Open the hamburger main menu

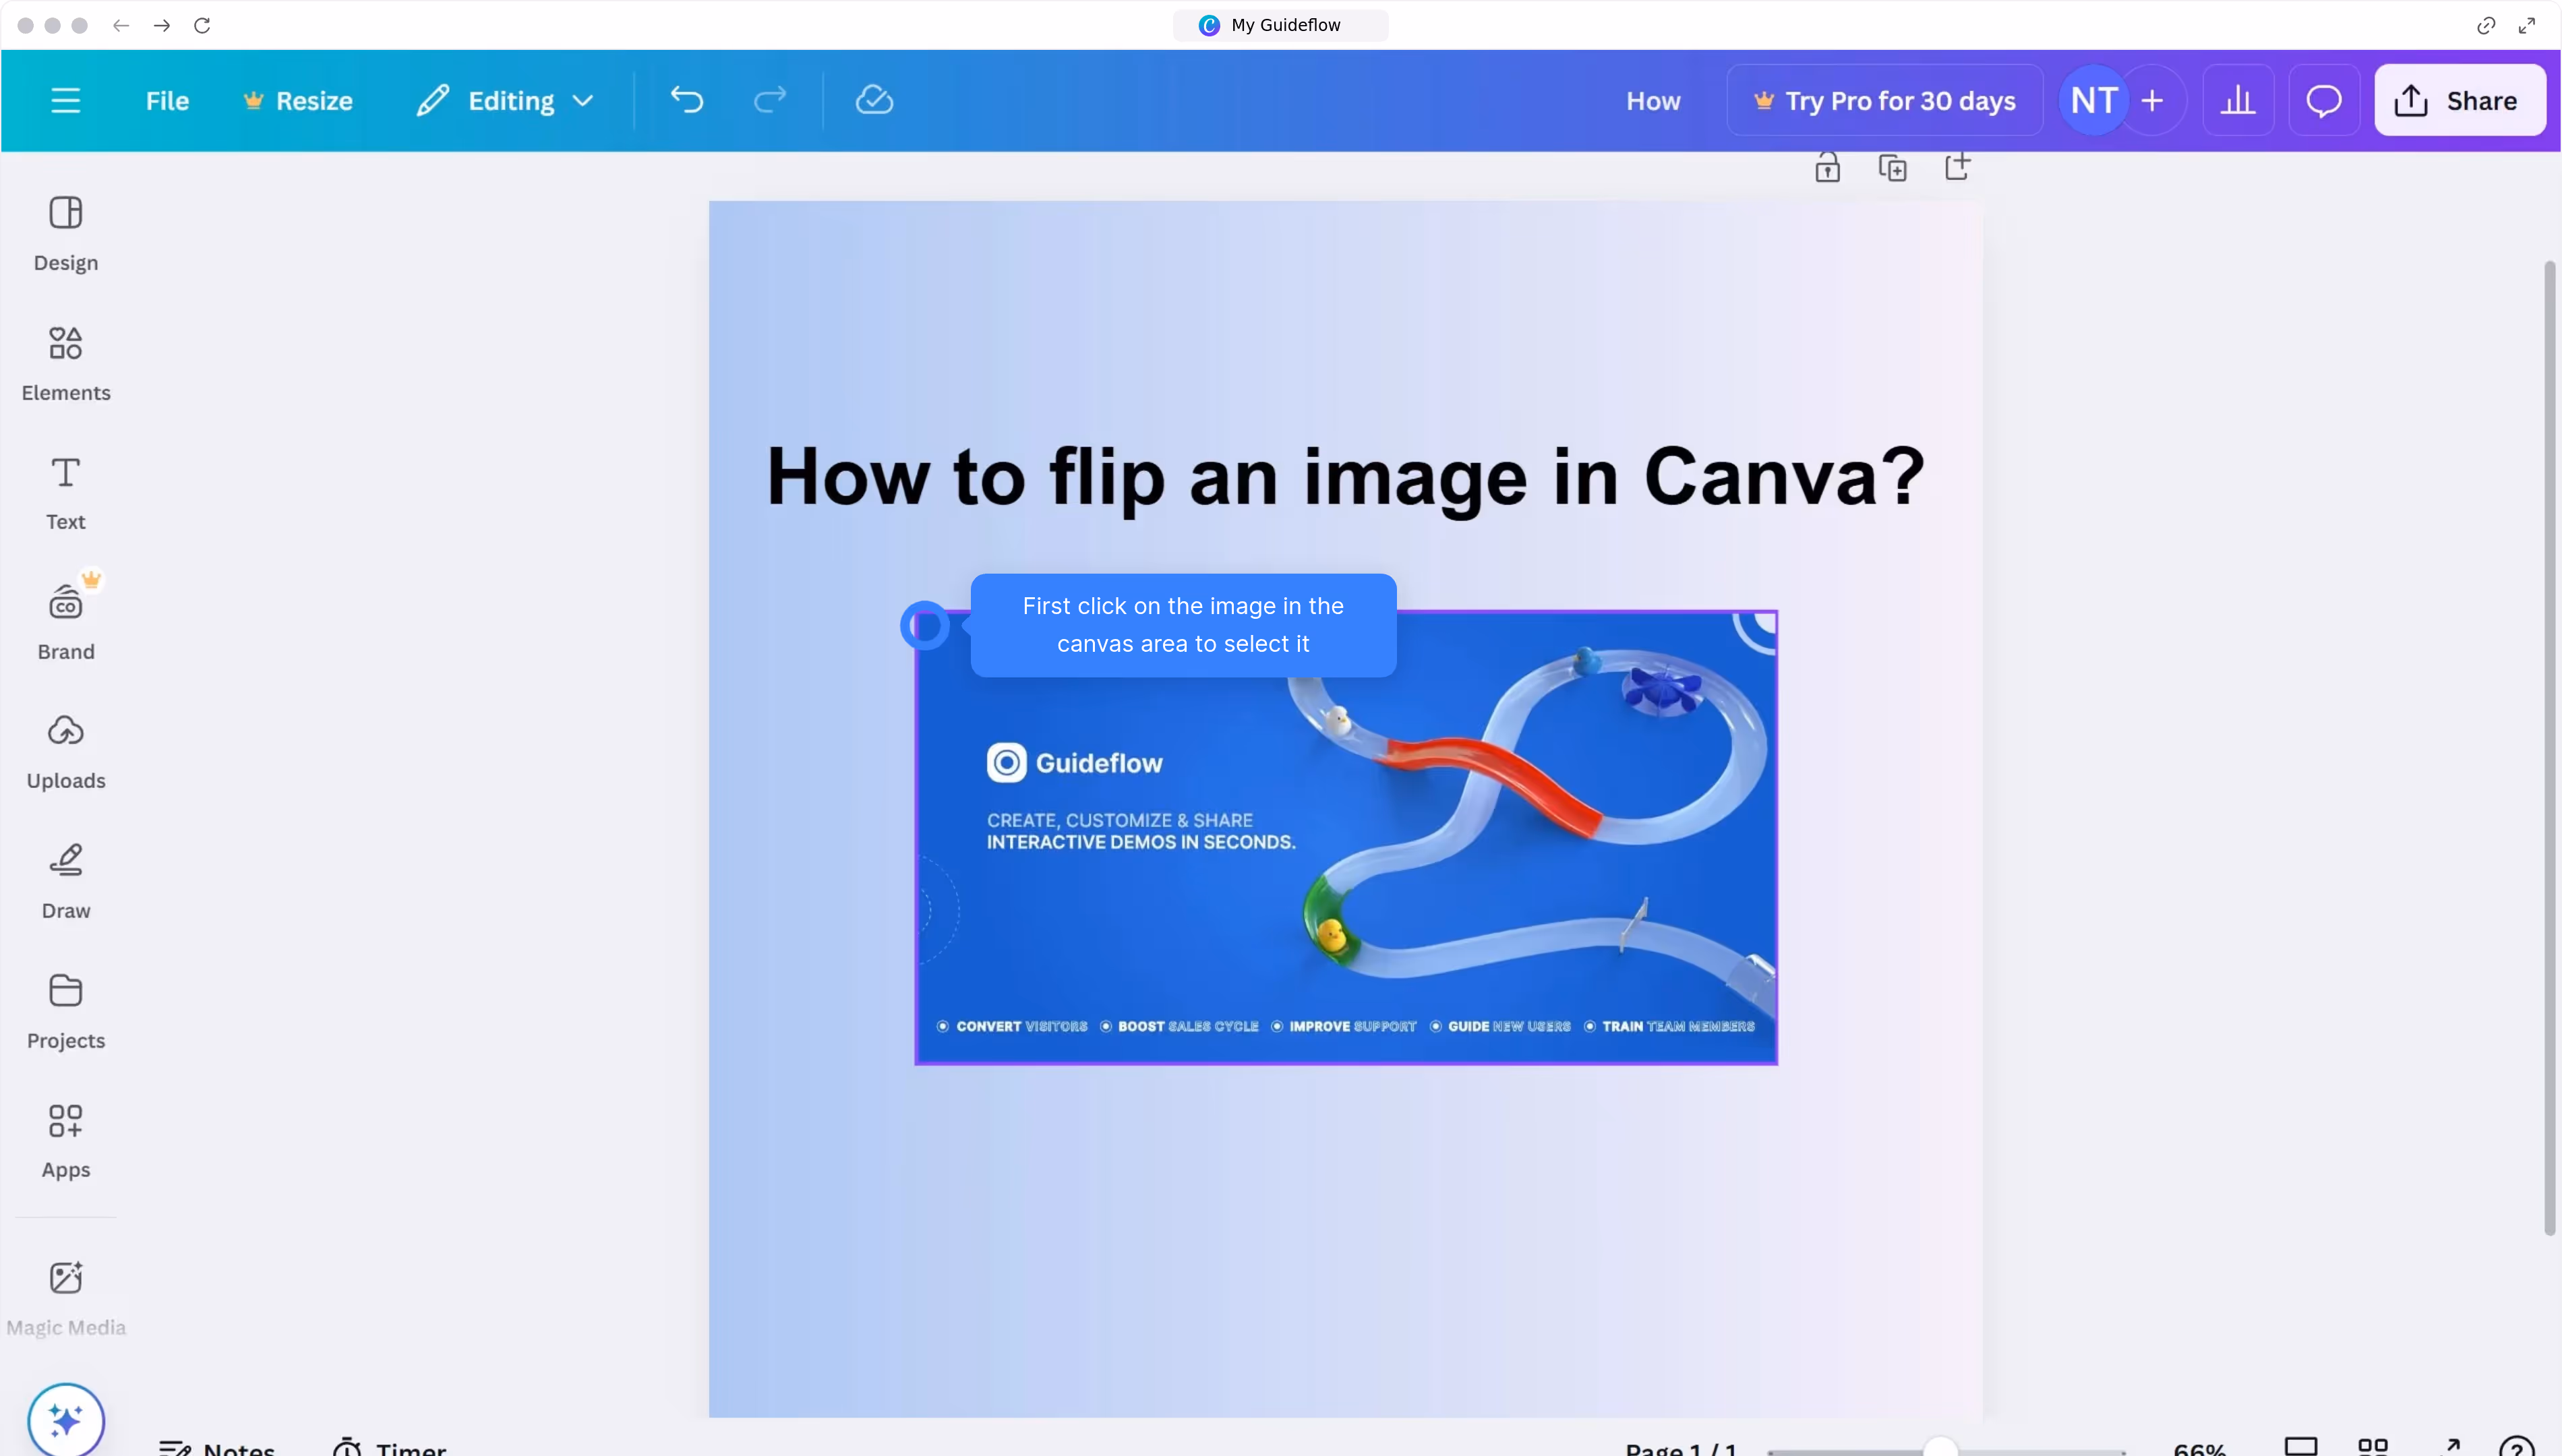tap(66, 100)
